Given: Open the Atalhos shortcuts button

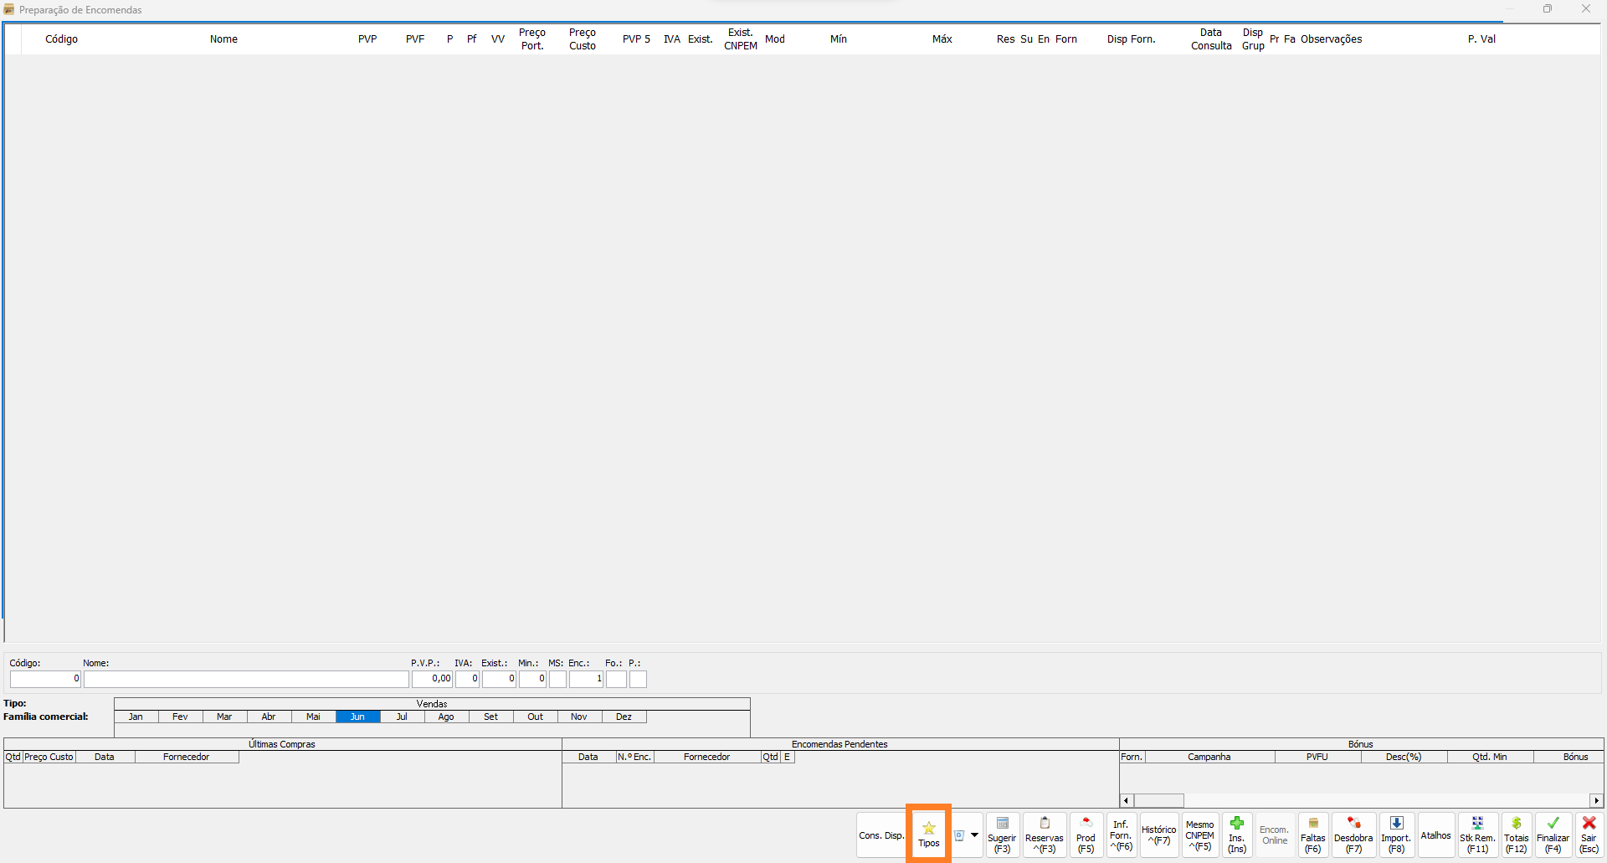Looking at the screenshot, I should coord(1435,835).
